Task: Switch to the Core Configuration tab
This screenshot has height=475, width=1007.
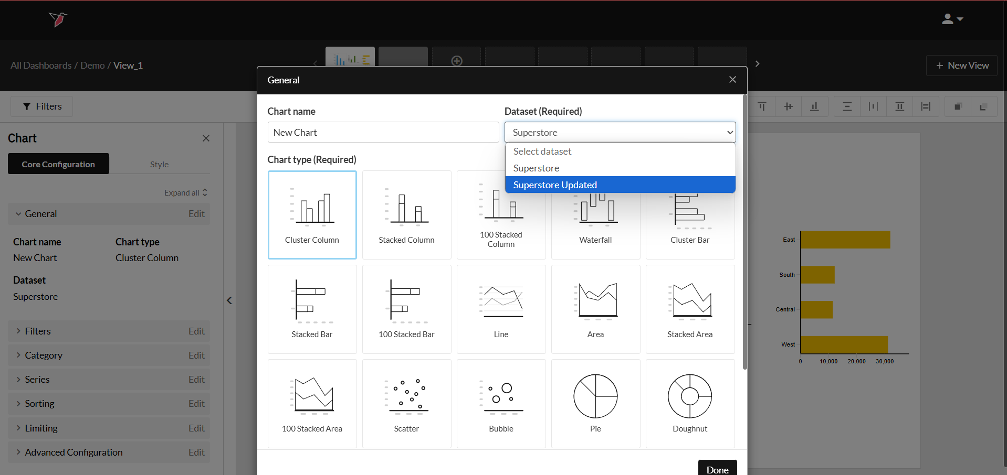Action: pos(58,164)
